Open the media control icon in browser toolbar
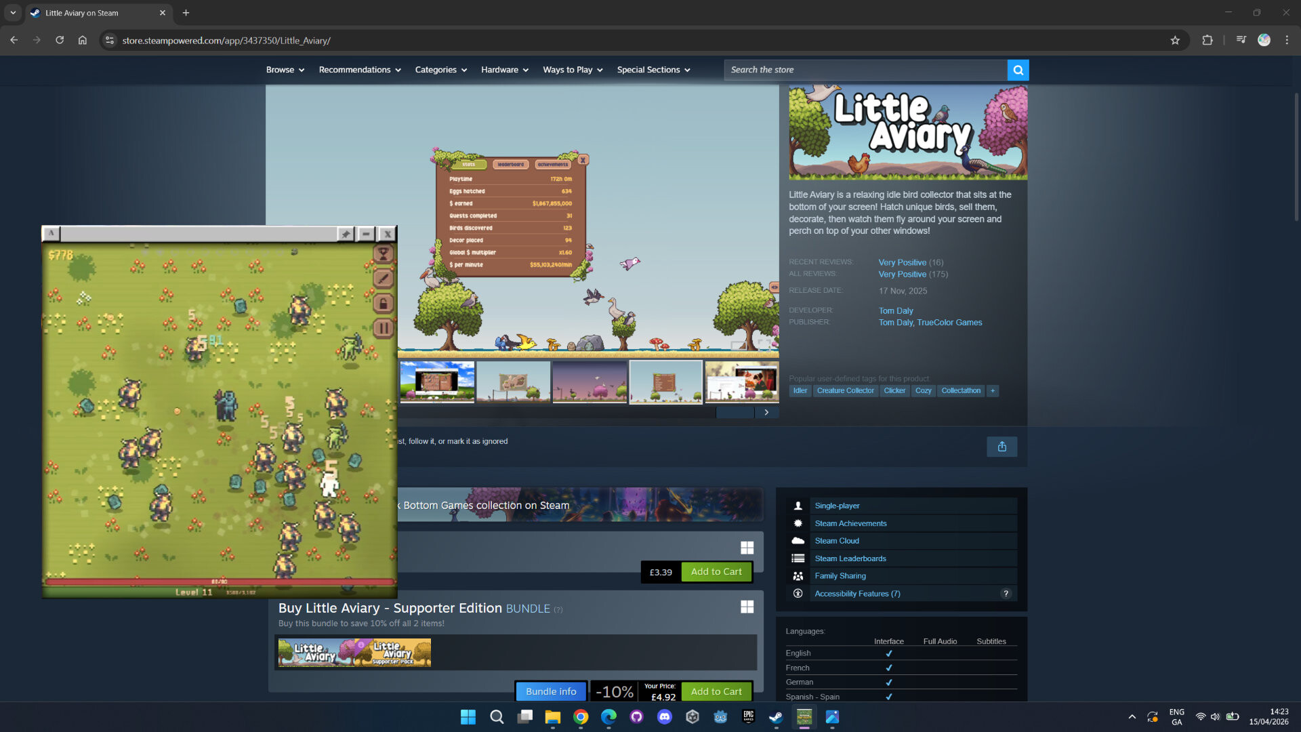1301x732 pixels. [1241, 40]
